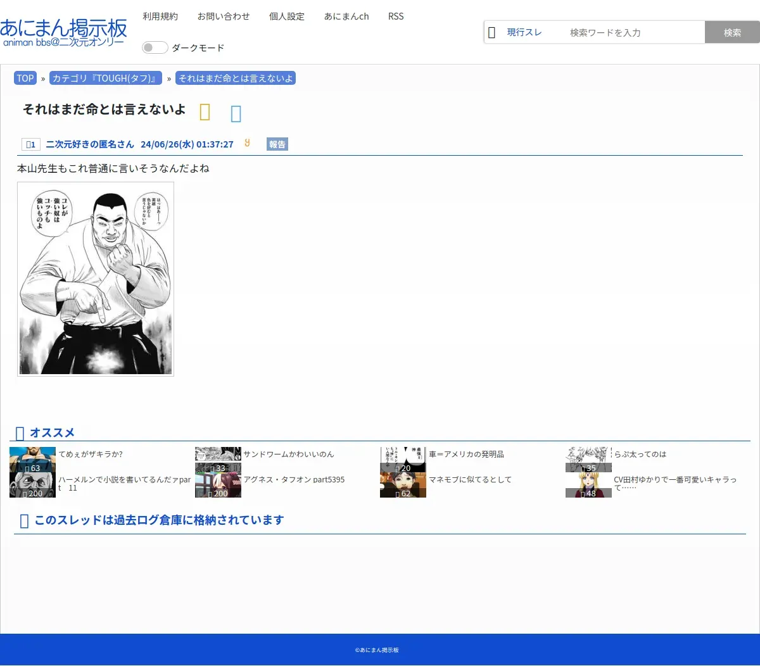The width and height of the screenshot is (760, 666).
Task: Open thread ハーメルンで小説を書いてるんだァpart 11
Action: 124,484
